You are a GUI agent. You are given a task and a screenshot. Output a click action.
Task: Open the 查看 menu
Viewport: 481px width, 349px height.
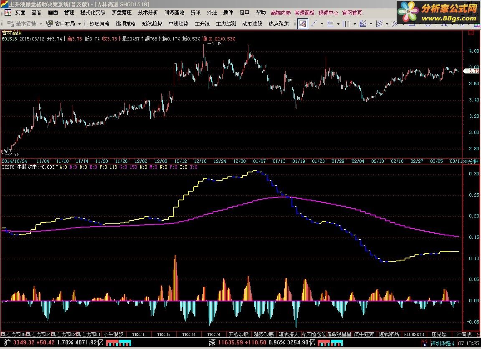tap(36, 13)
